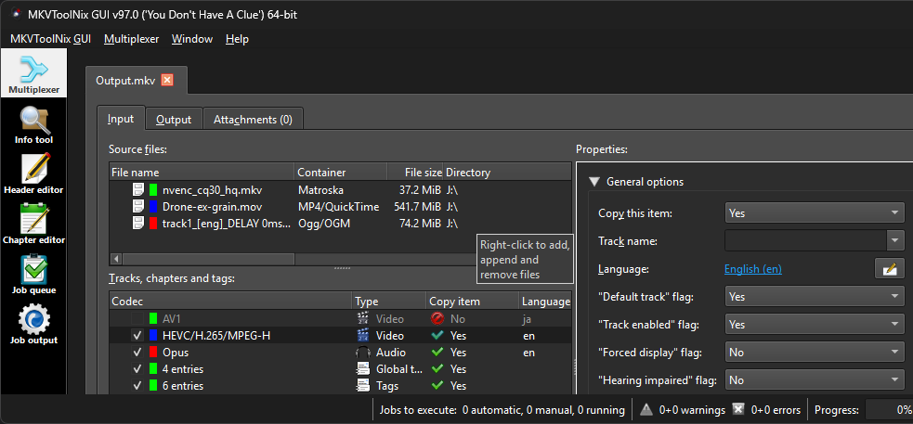Image resolution: width=913 pixels, height=424 pixels.
Task: Open the Multiplexer tool in sidebar
Action: (33, 74)
